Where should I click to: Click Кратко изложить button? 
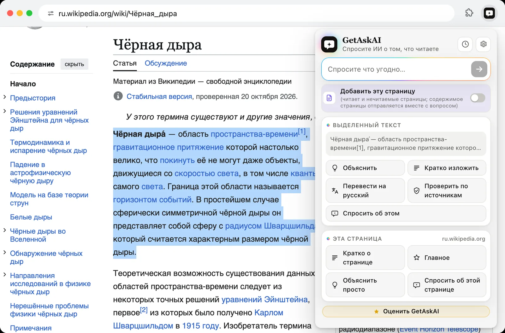coord(447,168)
